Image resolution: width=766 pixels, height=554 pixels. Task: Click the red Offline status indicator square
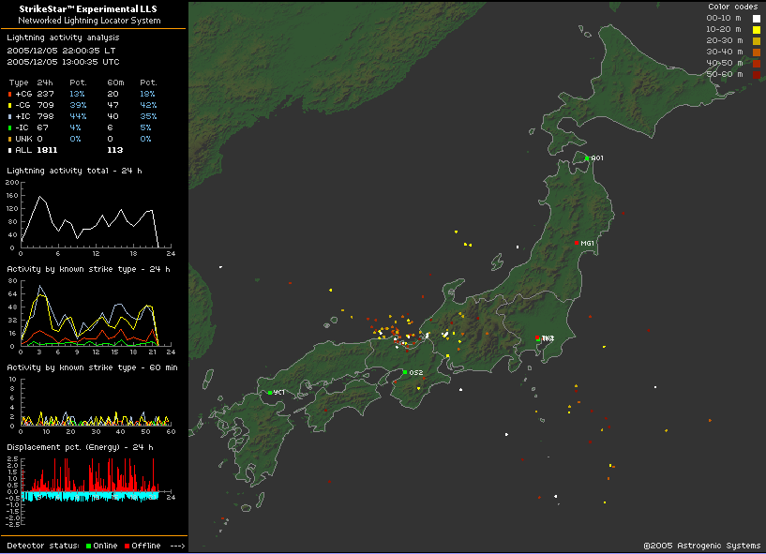(x=127, y=546)
